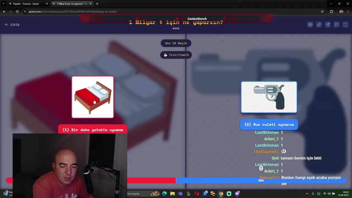Open the tab search dropdown arrow
The image size is (352, 198).
coord(4,4)
